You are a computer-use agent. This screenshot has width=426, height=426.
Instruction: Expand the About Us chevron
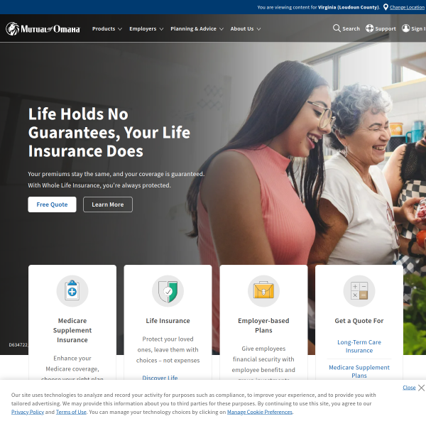pos(258,29)
